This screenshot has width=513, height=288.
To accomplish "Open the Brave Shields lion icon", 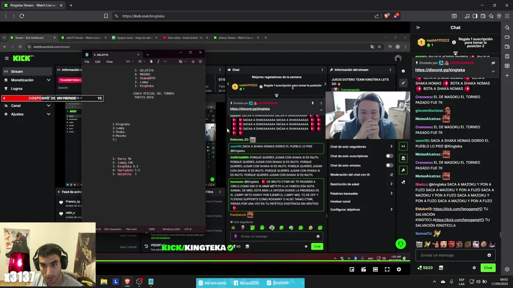I will tap(386, 16).
